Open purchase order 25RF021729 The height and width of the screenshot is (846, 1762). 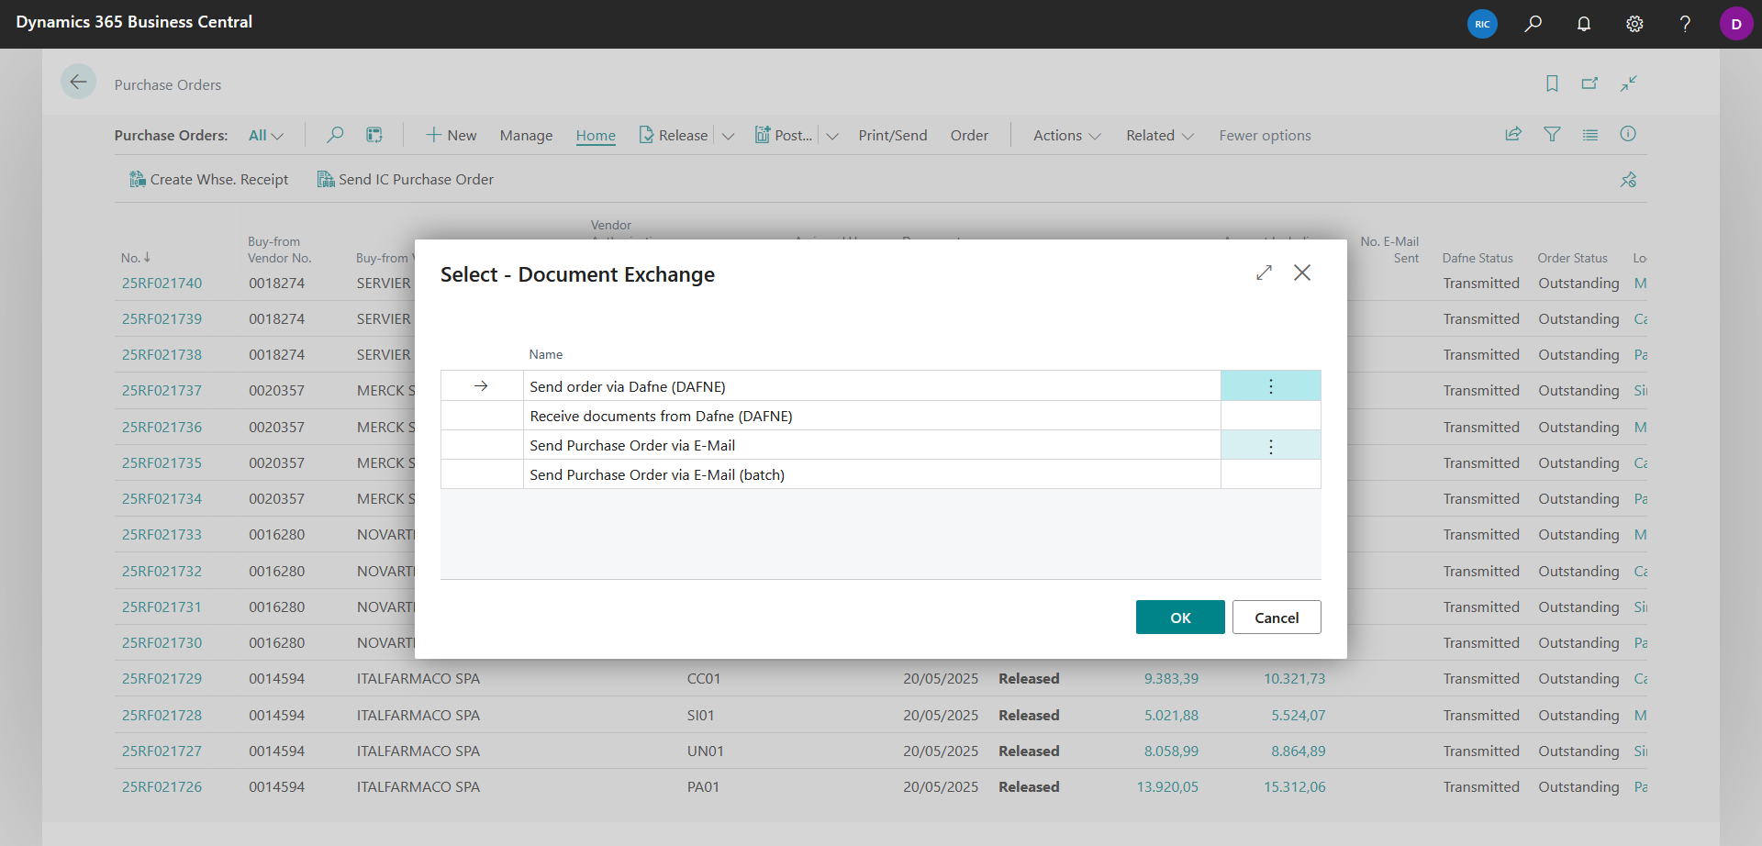[x=162, y=678]
